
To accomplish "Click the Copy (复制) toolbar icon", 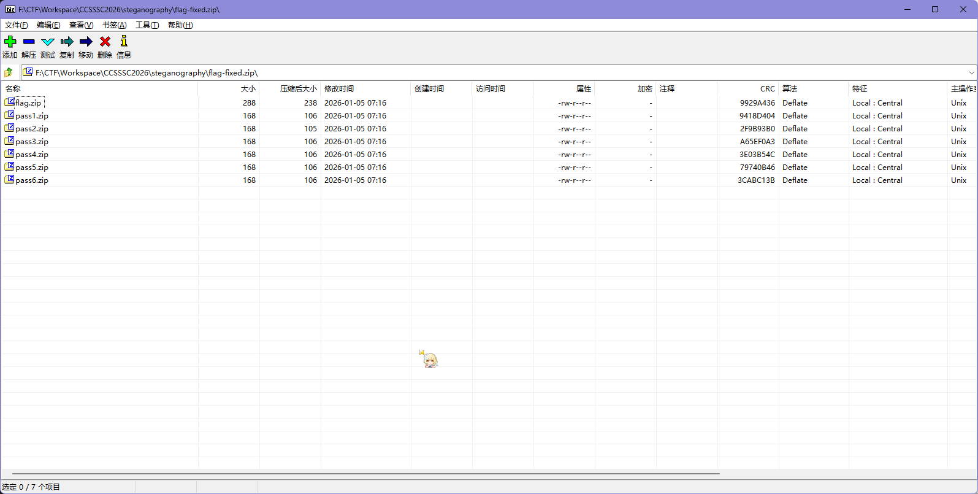I will click(x=67, y=42).
